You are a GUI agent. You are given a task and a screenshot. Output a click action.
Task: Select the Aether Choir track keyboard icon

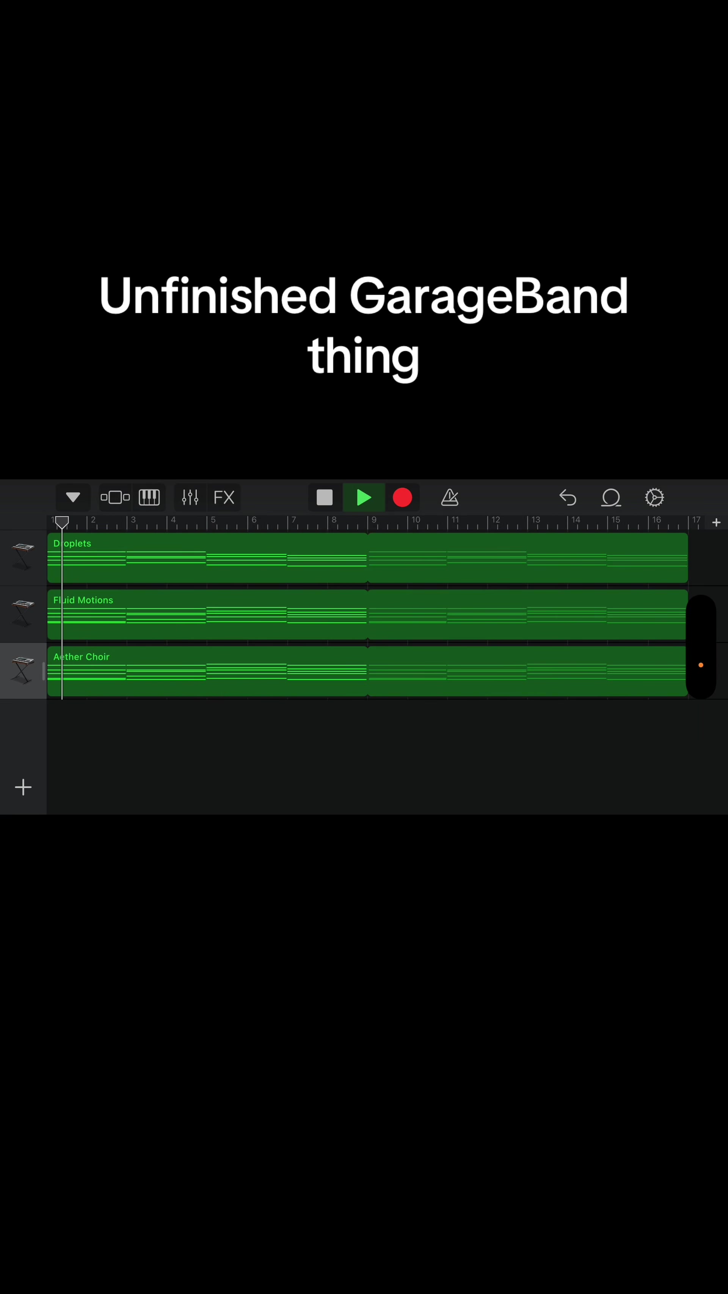tap(23, 670)
